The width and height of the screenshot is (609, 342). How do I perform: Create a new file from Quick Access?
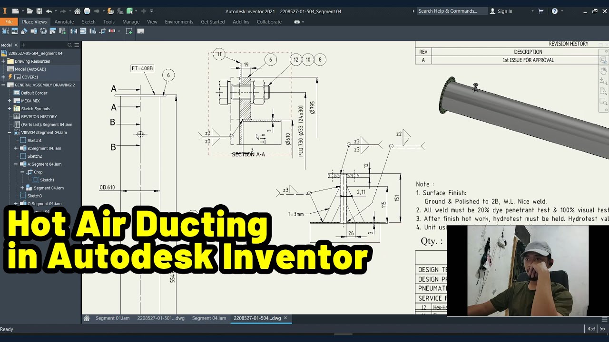tap(15, 11)
